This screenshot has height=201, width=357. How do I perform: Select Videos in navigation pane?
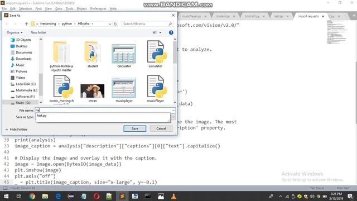[x=18, y=78]
